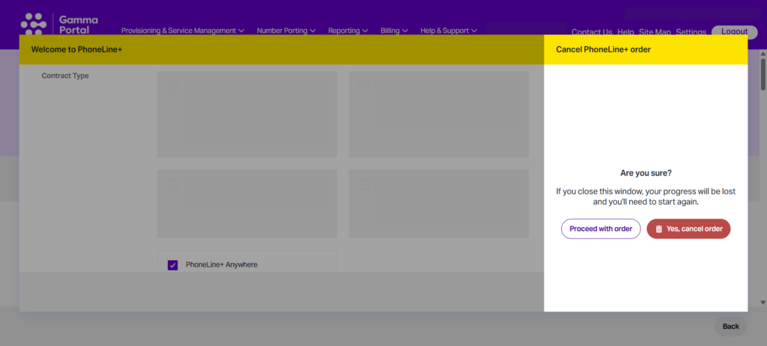Click trash icon on cancel order button

[659, 229]
